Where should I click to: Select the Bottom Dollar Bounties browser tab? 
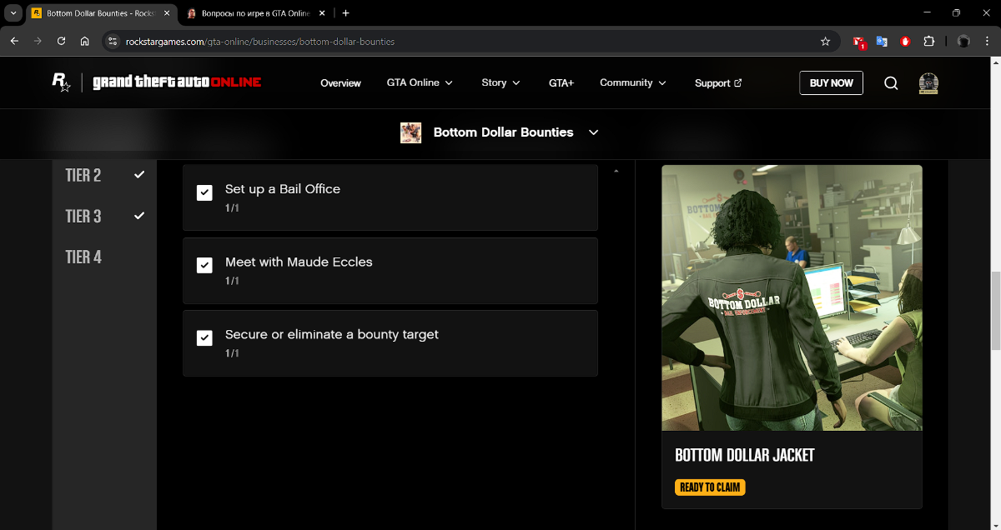click(101, 13)
